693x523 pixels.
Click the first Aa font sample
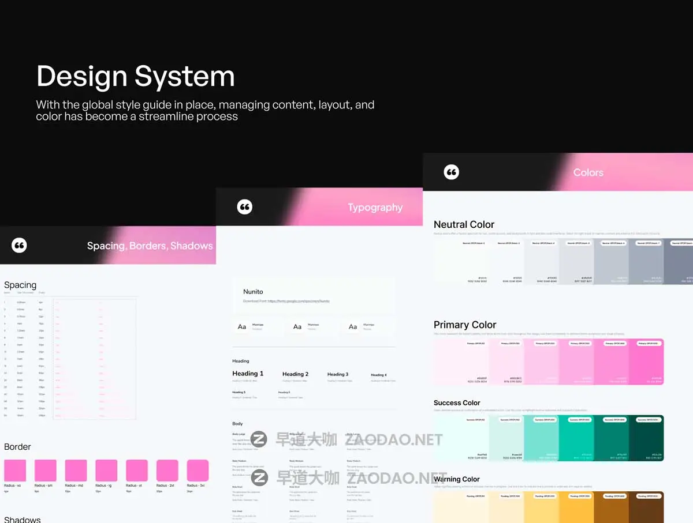point(242,327)
